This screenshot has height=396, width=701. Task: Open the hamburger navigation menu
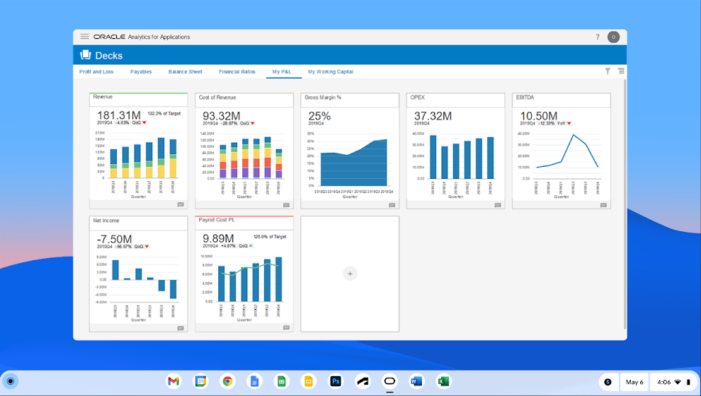tap(84, 37)
